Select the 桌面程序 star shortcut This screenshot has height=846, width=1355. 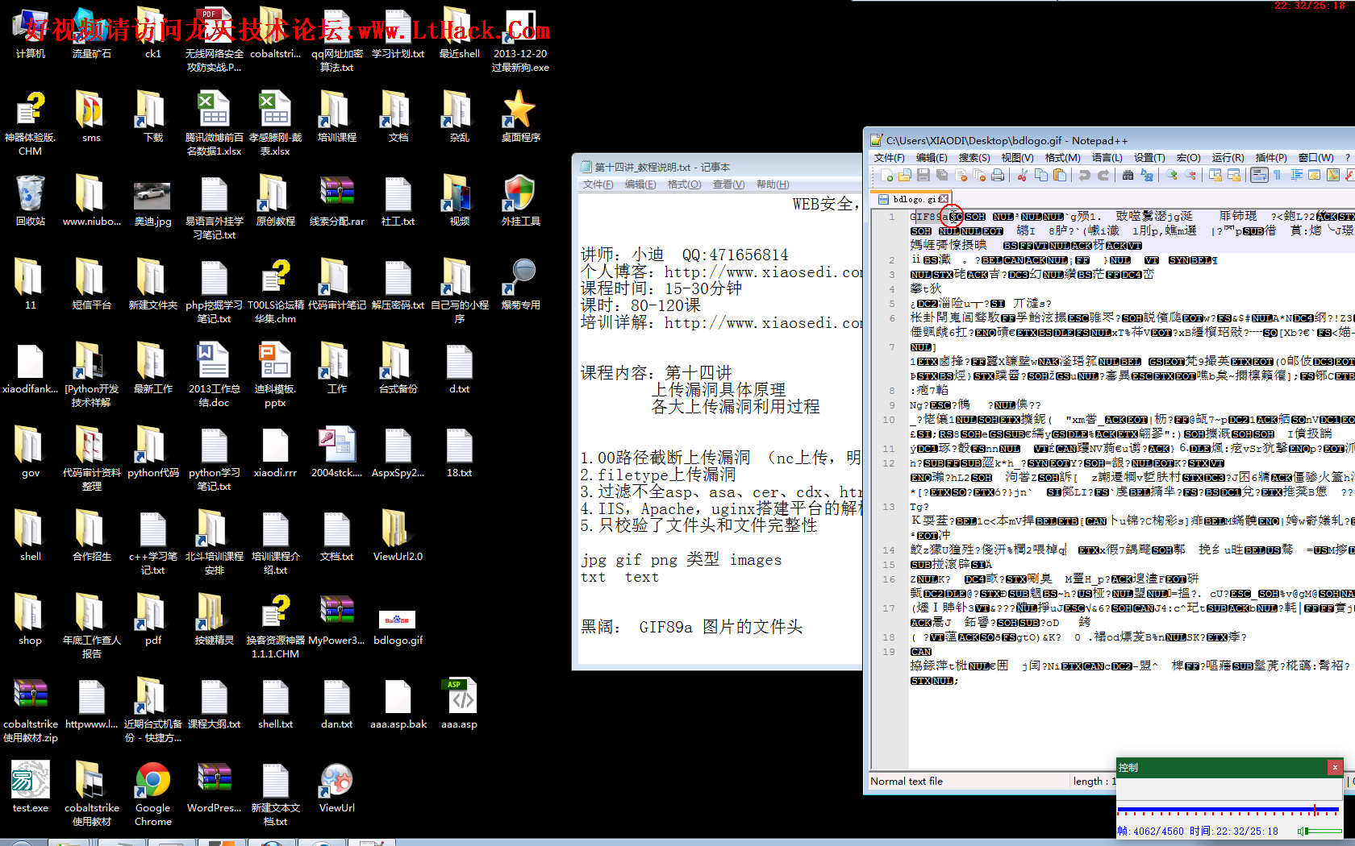pos(520,117)
